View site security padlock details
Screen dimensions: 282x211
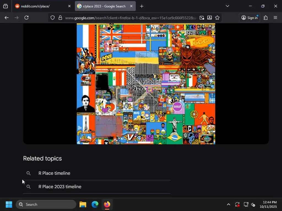point(60,18)
